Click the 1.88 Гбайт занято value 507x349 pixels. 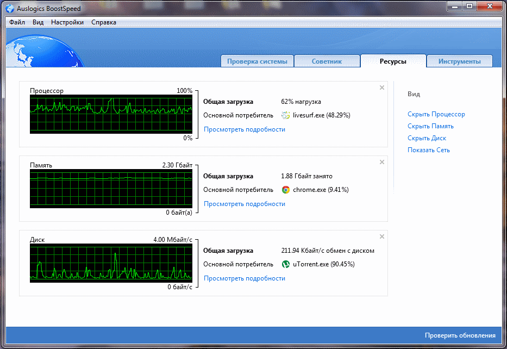tap(306, 176)
